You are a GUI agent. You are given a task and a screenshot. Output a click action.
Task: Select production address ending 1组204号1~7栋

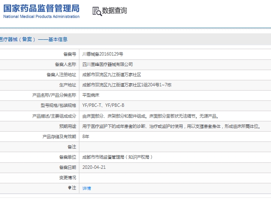tap(127, 85)
